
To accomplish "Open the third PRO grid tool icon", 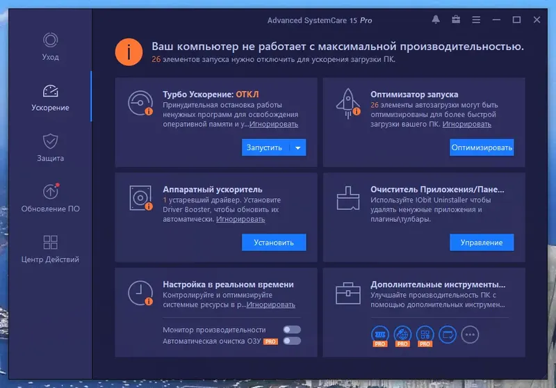I will [425, 336].
